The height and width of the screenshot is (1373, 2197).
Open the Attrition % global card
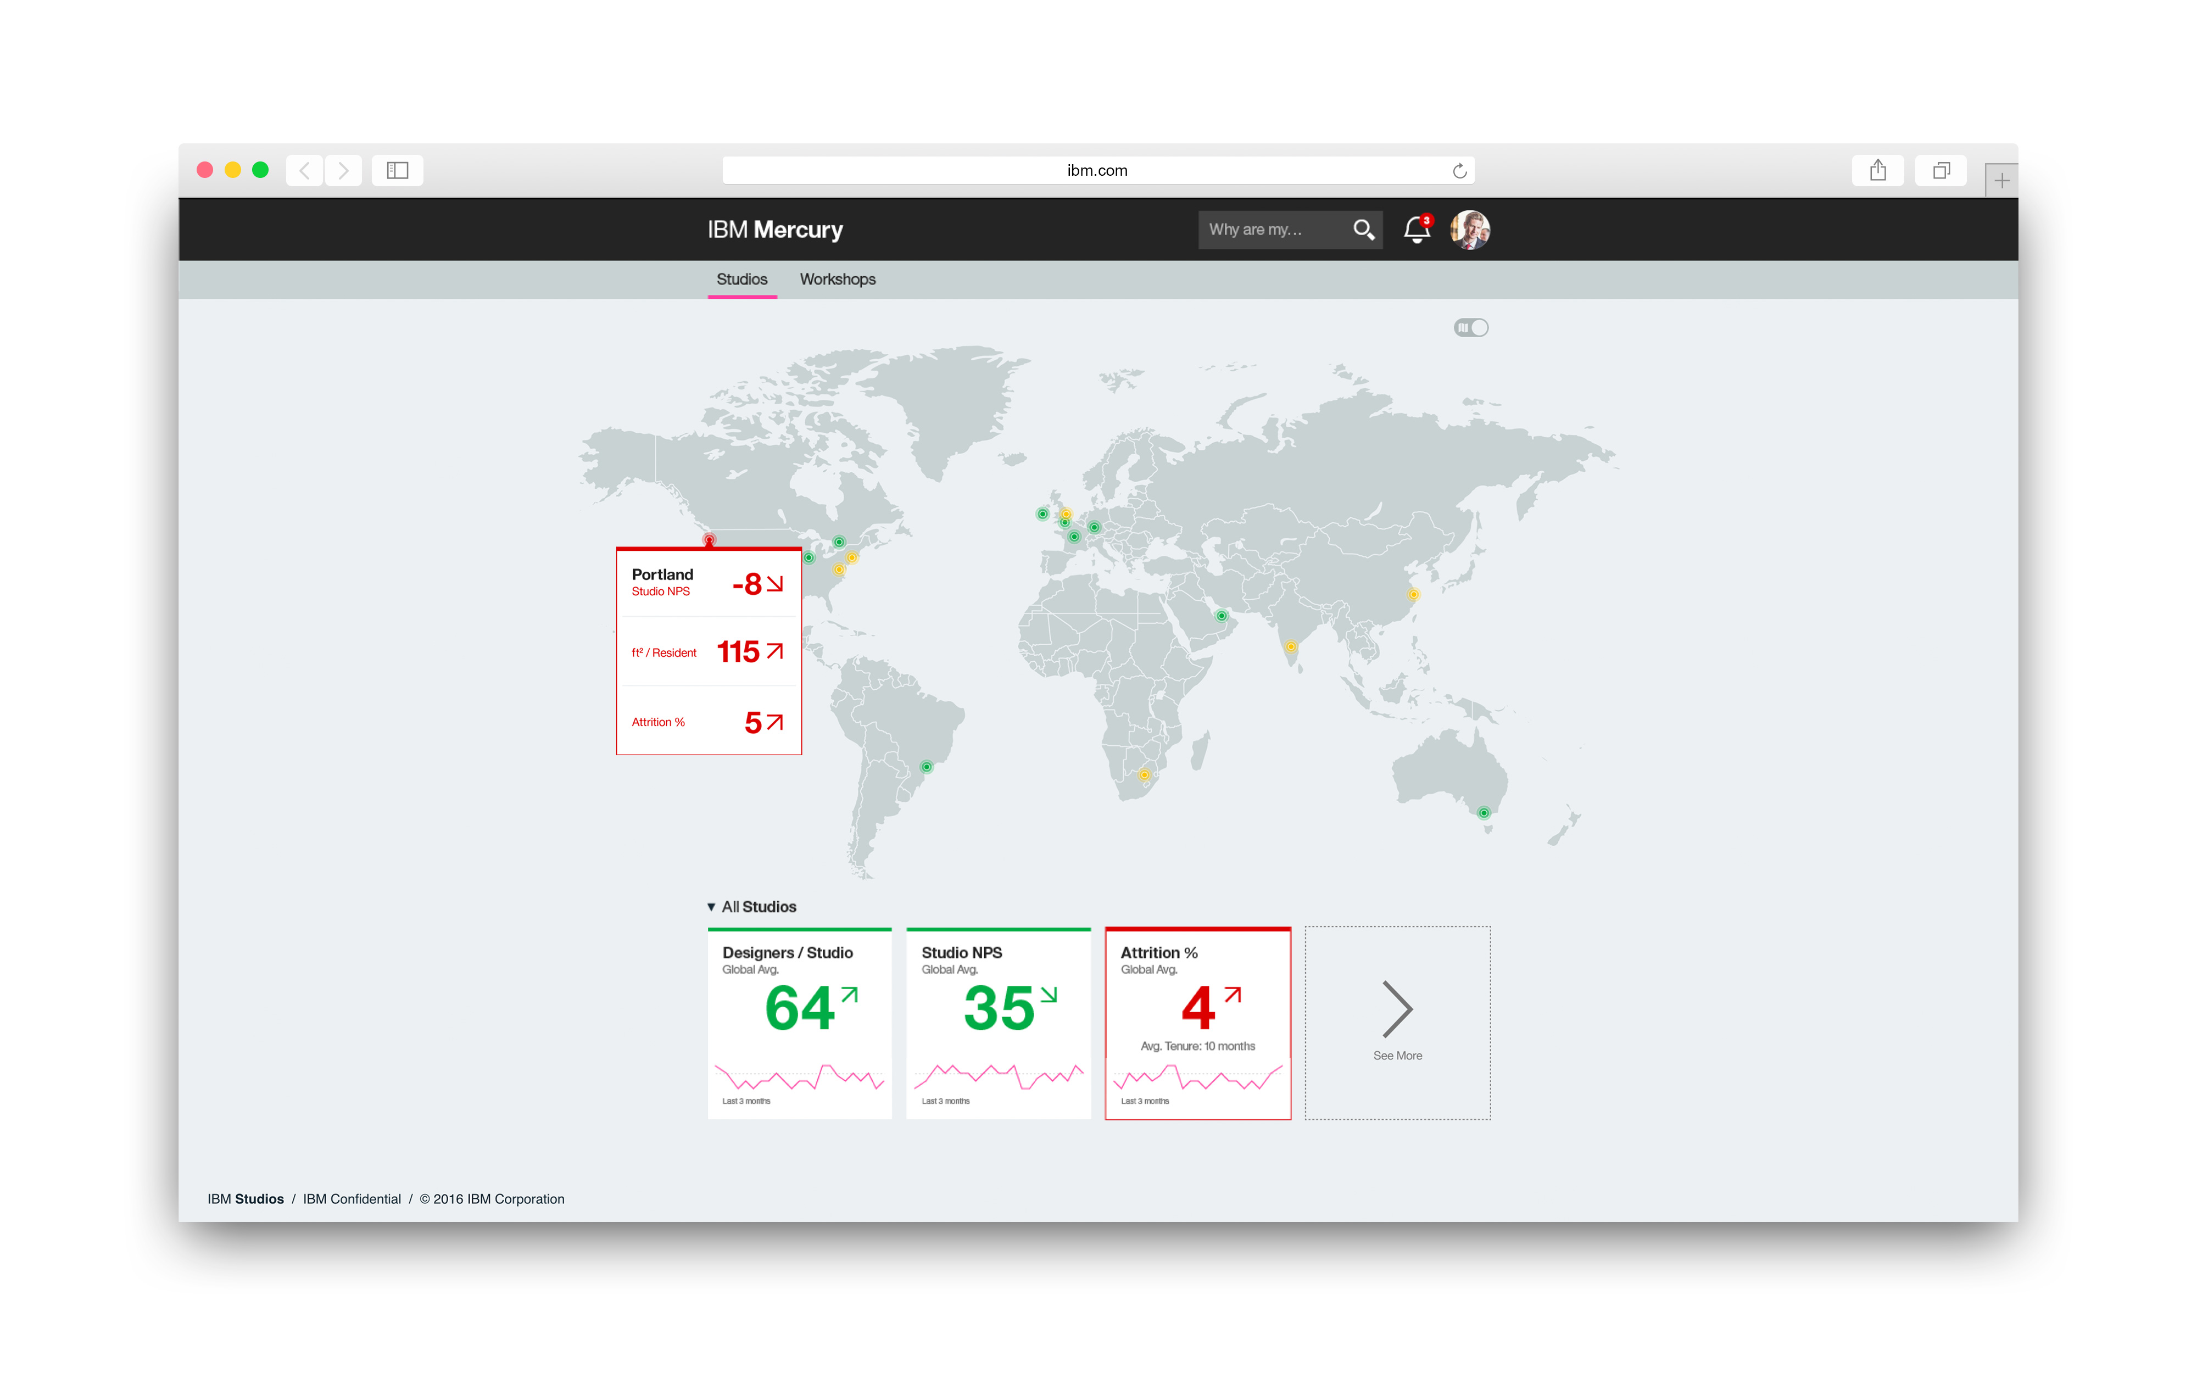tap(1197, 1023)
